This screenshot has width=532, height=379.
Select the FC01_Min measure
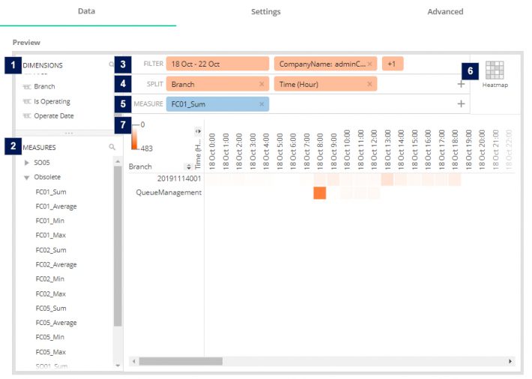coord(50,221)
